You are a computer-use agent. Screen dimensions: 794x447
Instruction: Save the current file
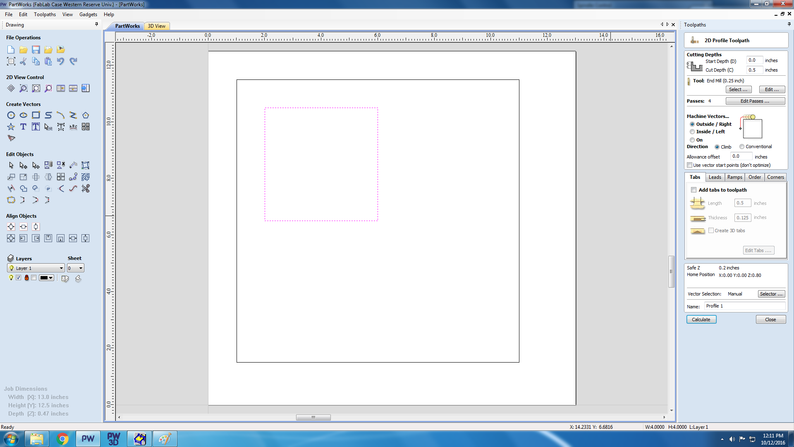(36, 50)
